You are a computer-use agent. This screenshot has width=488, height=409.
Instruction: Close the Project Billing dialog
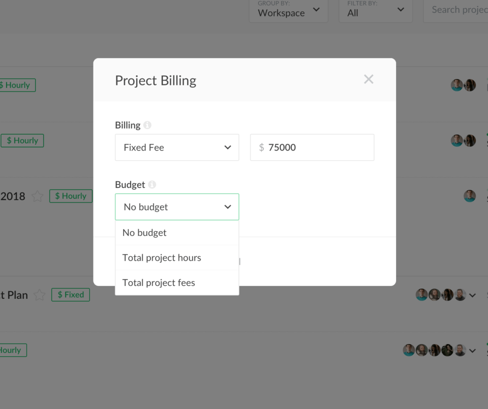tap(368, 79)
